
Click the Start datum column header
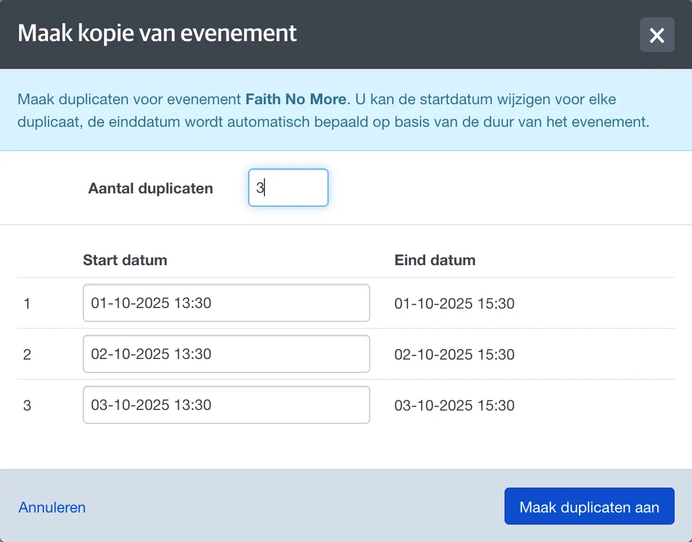coord(125,260)
